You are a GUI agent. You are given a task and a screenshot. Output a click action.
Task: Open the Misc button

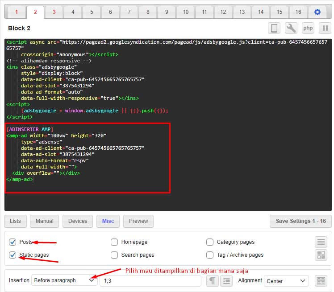pos(108,221)
